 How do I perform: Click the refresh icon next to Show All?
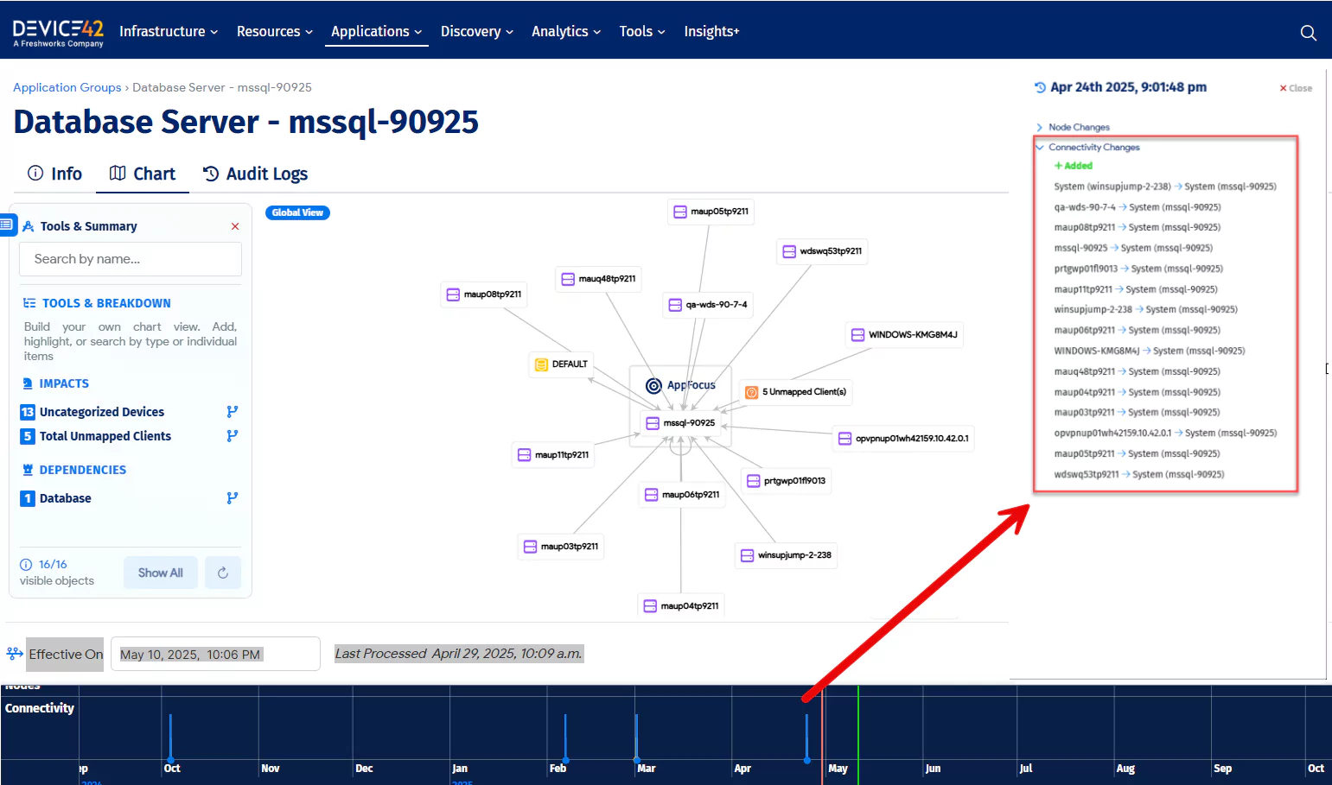[223, 573]
